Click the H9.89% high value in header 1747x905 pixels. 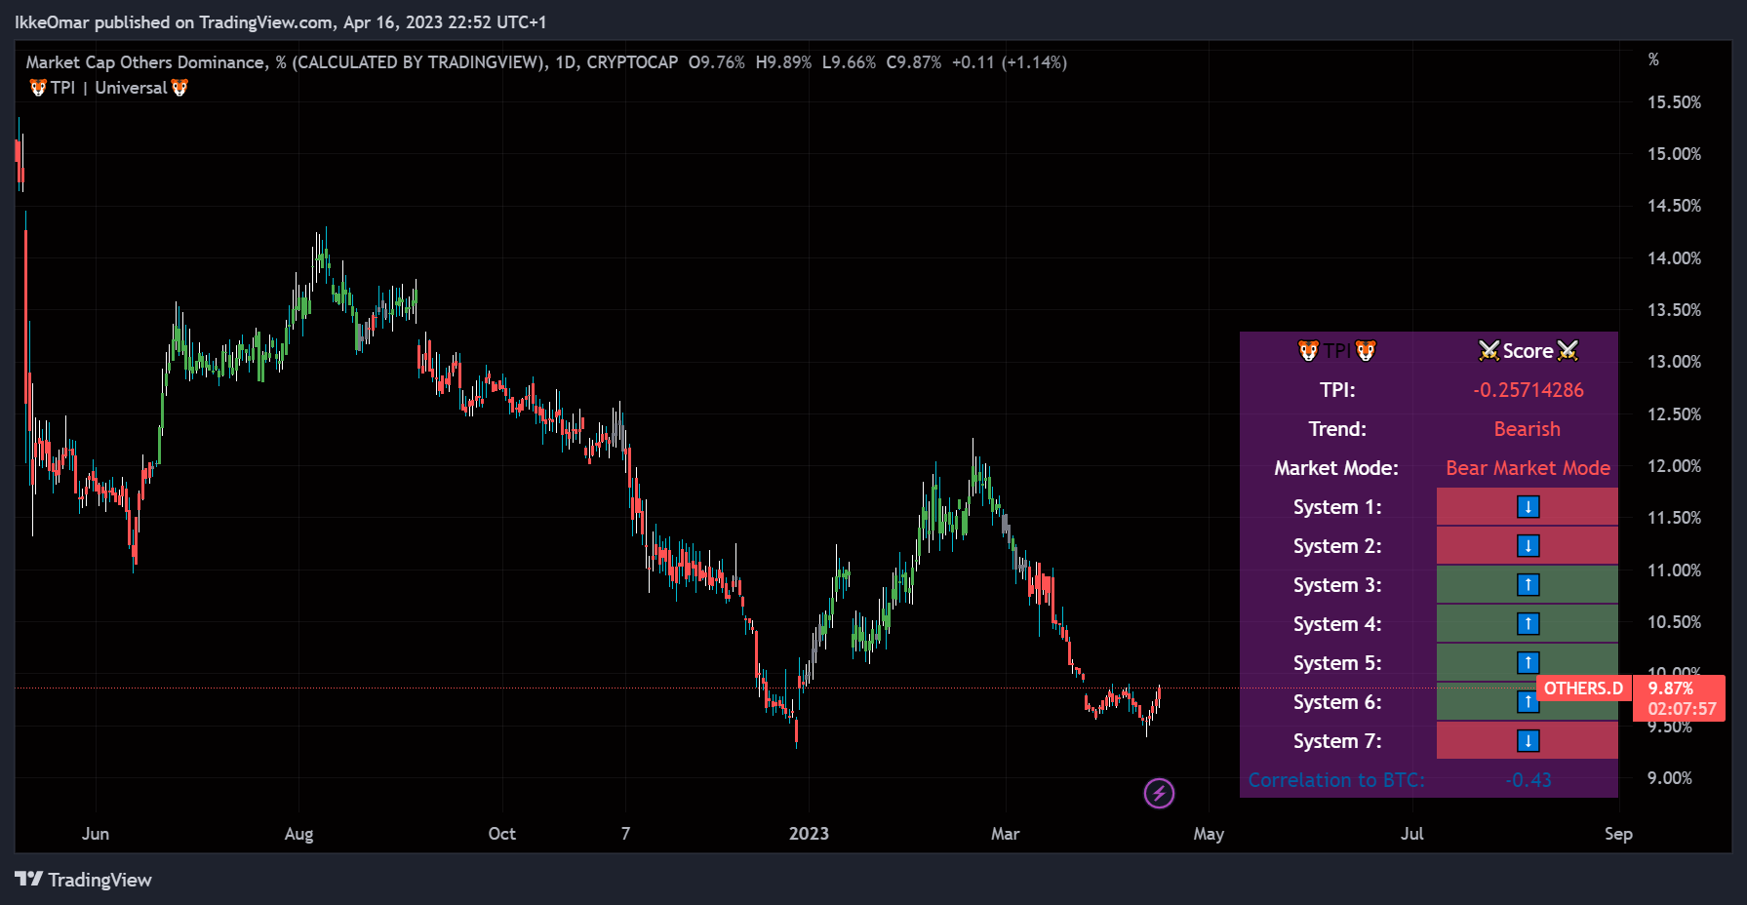tap(783, 62)
